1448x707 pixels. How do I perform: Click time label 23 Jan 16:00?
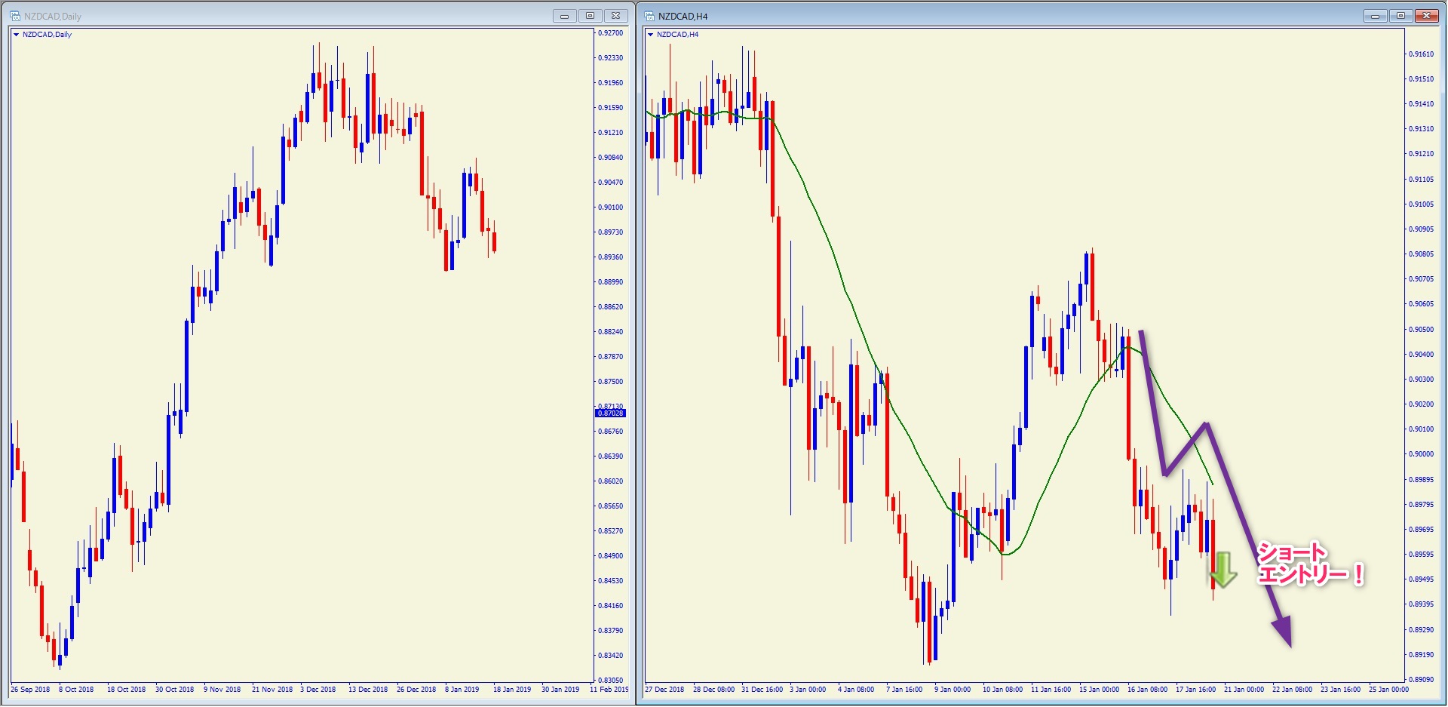click(x=1340, y=690)
